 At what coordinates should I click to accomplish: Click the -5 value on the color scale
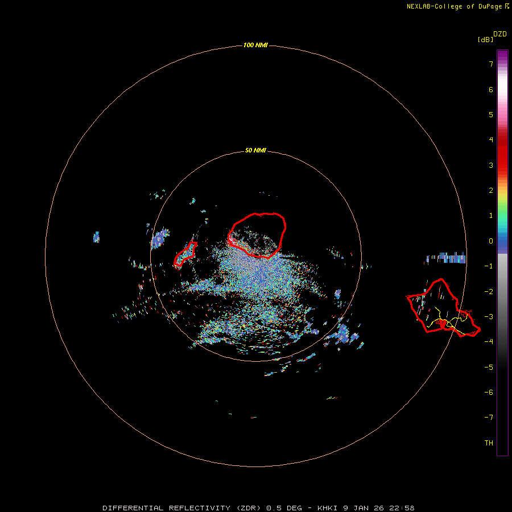[489, 368]
